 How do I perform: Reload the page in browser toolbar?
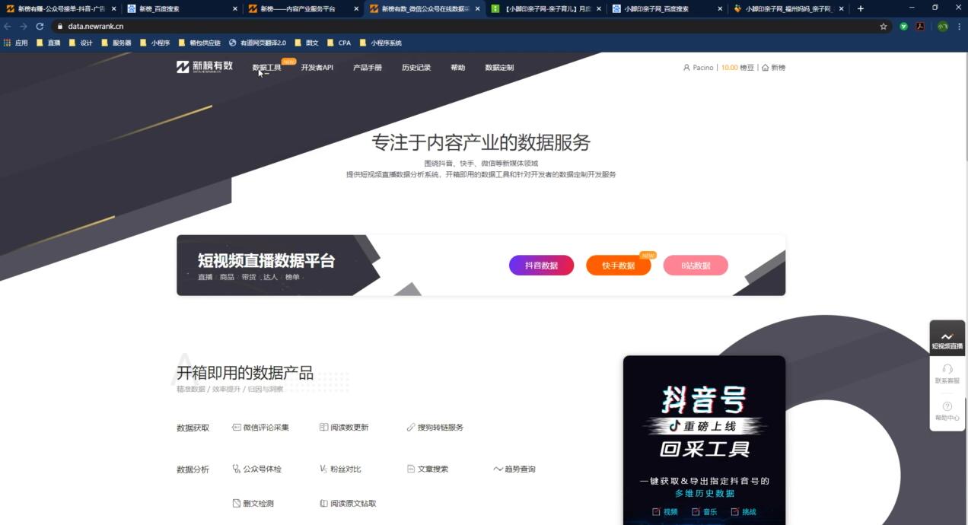(40, 26)
